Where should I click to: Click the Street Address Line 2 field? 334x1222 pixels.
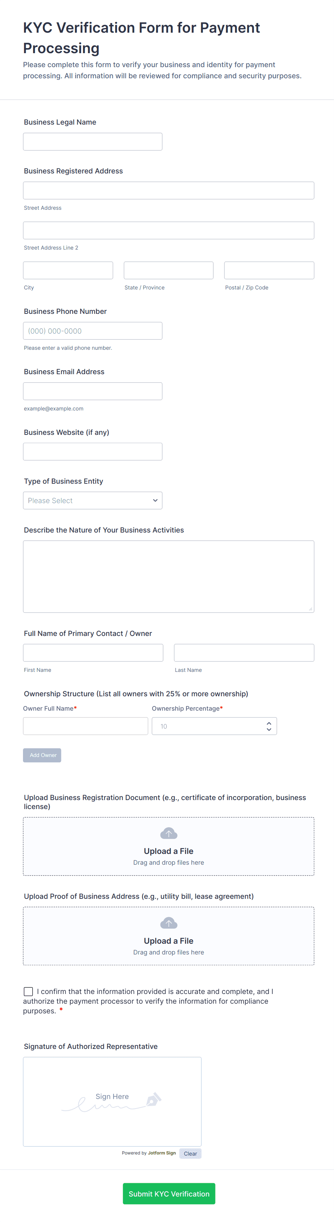point(168,231)
